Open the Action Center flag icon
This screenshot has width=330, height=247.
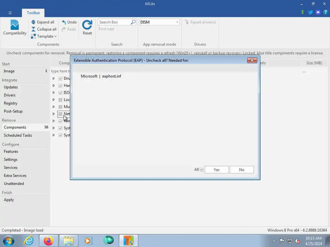282,241
